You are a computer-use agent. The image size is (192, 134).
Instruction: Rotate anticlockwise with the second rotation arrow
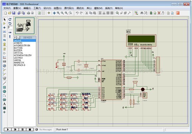coord(10,23)
